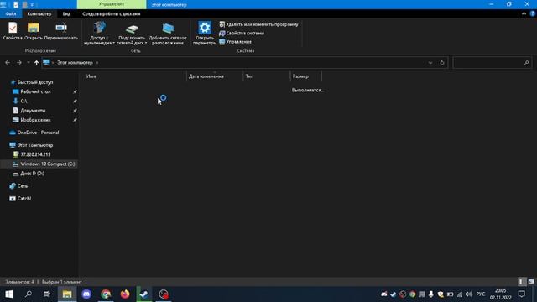Switch to Computer (Компьютер) ribbon tab

point(39,14)
